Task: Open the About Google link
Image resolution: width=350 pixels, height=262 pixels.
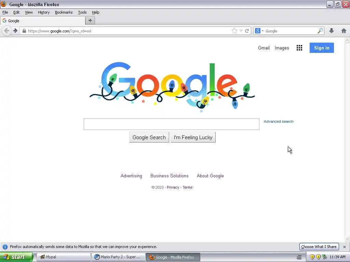Action: click(x=210, y=176)
